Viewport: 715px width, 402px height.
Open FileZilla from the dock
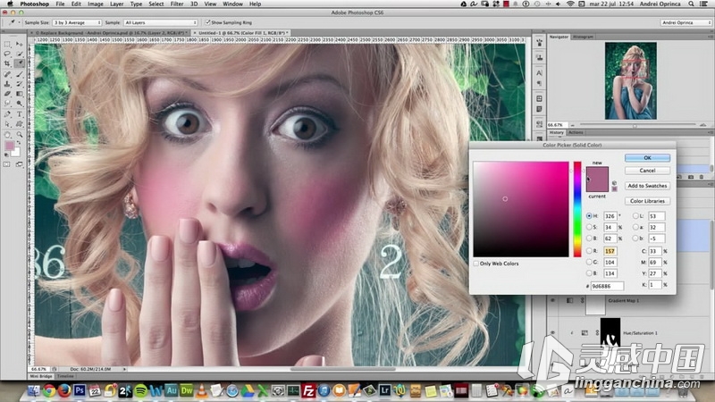(308, 390)
